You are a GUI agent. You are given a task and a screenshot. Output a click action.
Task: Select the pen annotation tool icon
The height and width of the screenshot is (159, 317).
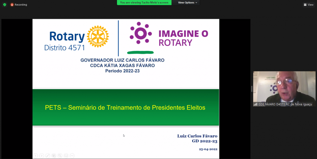48,156
